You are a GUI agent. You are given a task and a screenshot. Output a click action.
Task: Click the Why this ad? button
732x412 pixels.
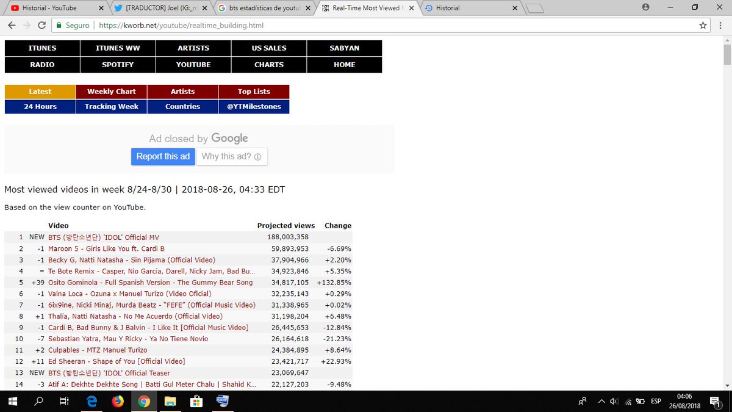[x=232, y=156]
